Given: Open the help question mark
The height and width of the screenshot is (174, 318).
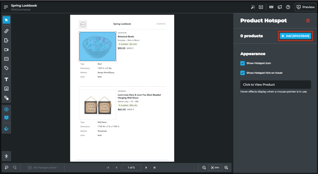Looking at the screenshot, I should 288,7.
